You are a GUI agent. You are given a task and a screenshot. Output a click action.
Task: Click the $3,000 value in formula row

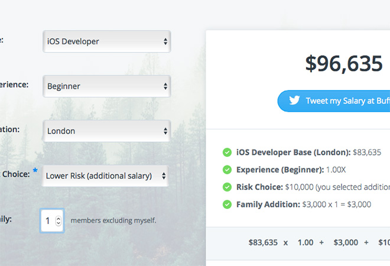tap(345, 242)
